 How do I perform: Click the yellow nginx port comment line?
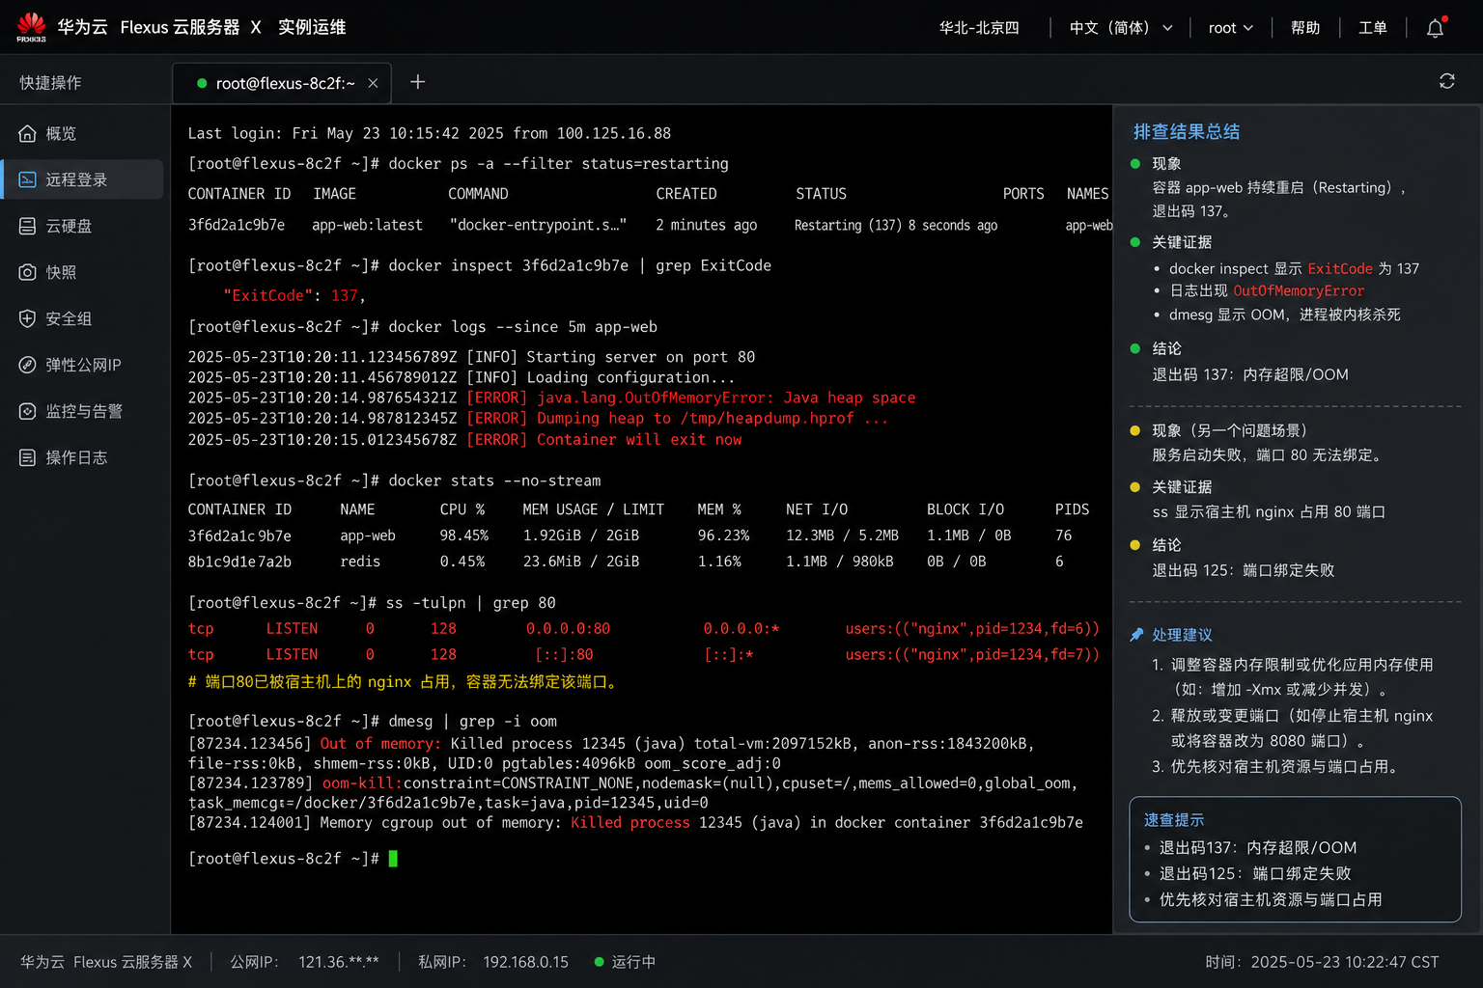point(404,682)
